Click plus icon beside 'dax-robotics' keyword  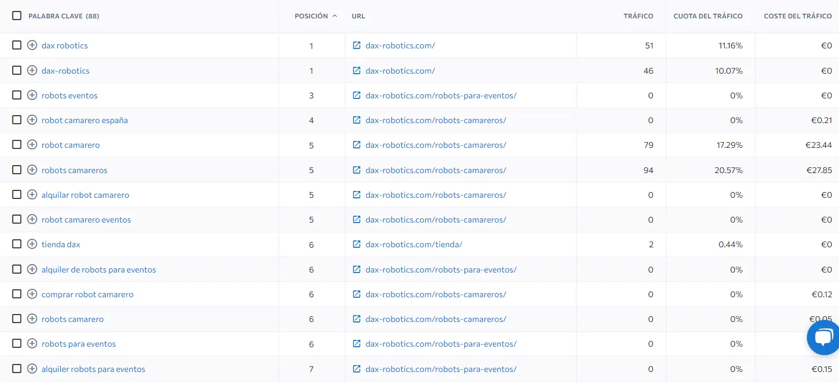pos(32,70)
